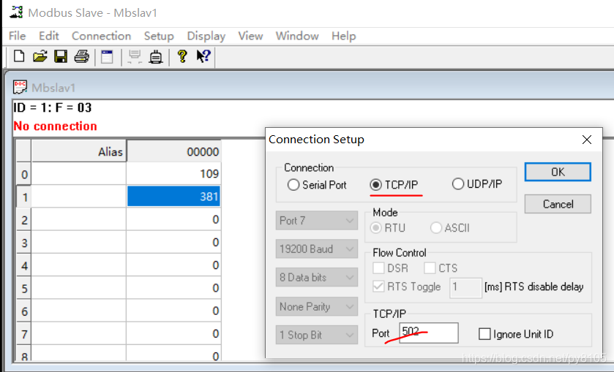The height and width of the screenshot is (372, 614).
Task: Click the 00000 column header
Action: coord(173,151)
